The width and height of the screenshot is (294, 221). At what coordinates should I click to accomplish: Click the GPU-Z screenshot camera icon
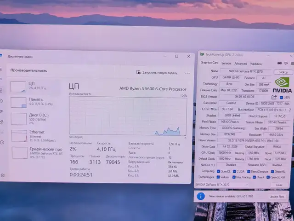(279, 63)
